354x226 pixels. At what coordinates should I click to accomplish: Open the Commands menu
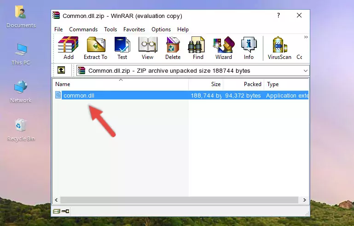(83, 29)
